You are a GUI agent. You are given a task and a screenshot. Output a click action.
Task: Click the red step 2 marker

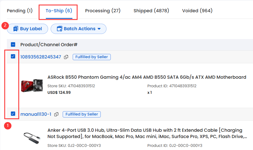coord(5,25)
